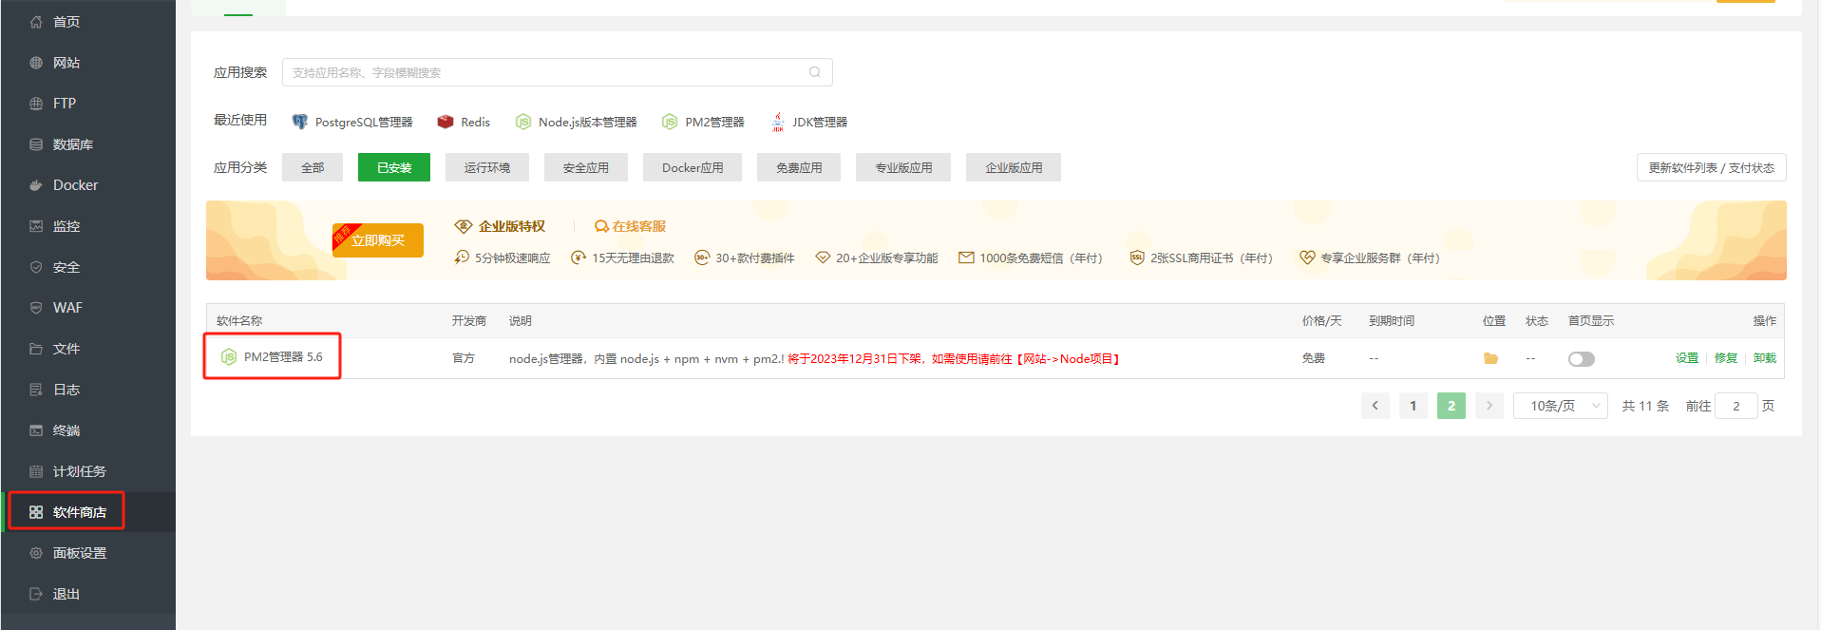This screenshot has height=630, width=1821.
Task: Select the 专业版应用 category tab
Action: tap(903, 167)
